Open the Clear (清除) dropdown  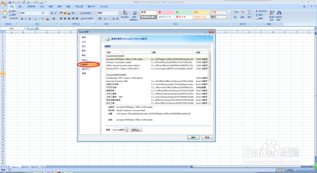(x=259, y=18)
